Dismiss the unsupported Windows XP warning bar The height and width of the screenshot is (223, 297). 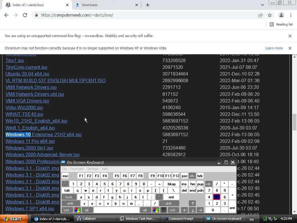tap(290, 48)
